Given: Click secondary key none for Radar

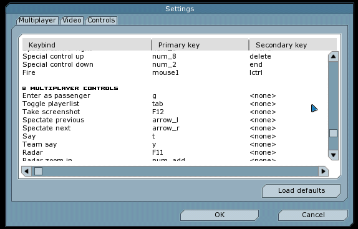Looking at the screenshot, I should point(263,152).
